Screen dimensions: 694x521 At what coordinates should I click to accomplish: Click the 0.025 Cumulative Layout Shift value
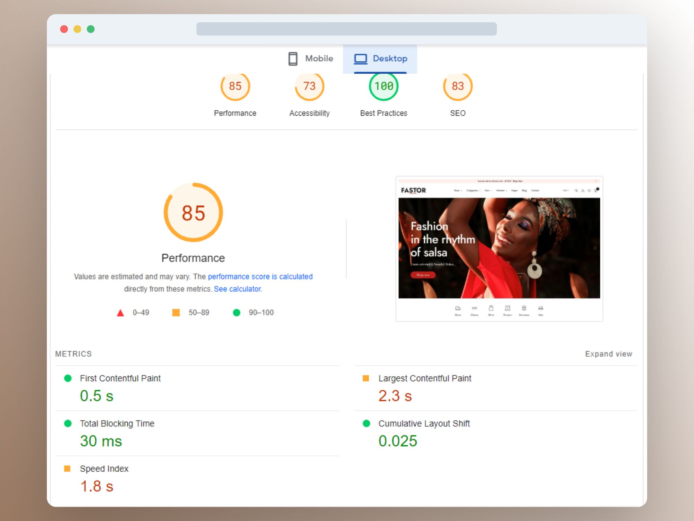pos(398,441)
